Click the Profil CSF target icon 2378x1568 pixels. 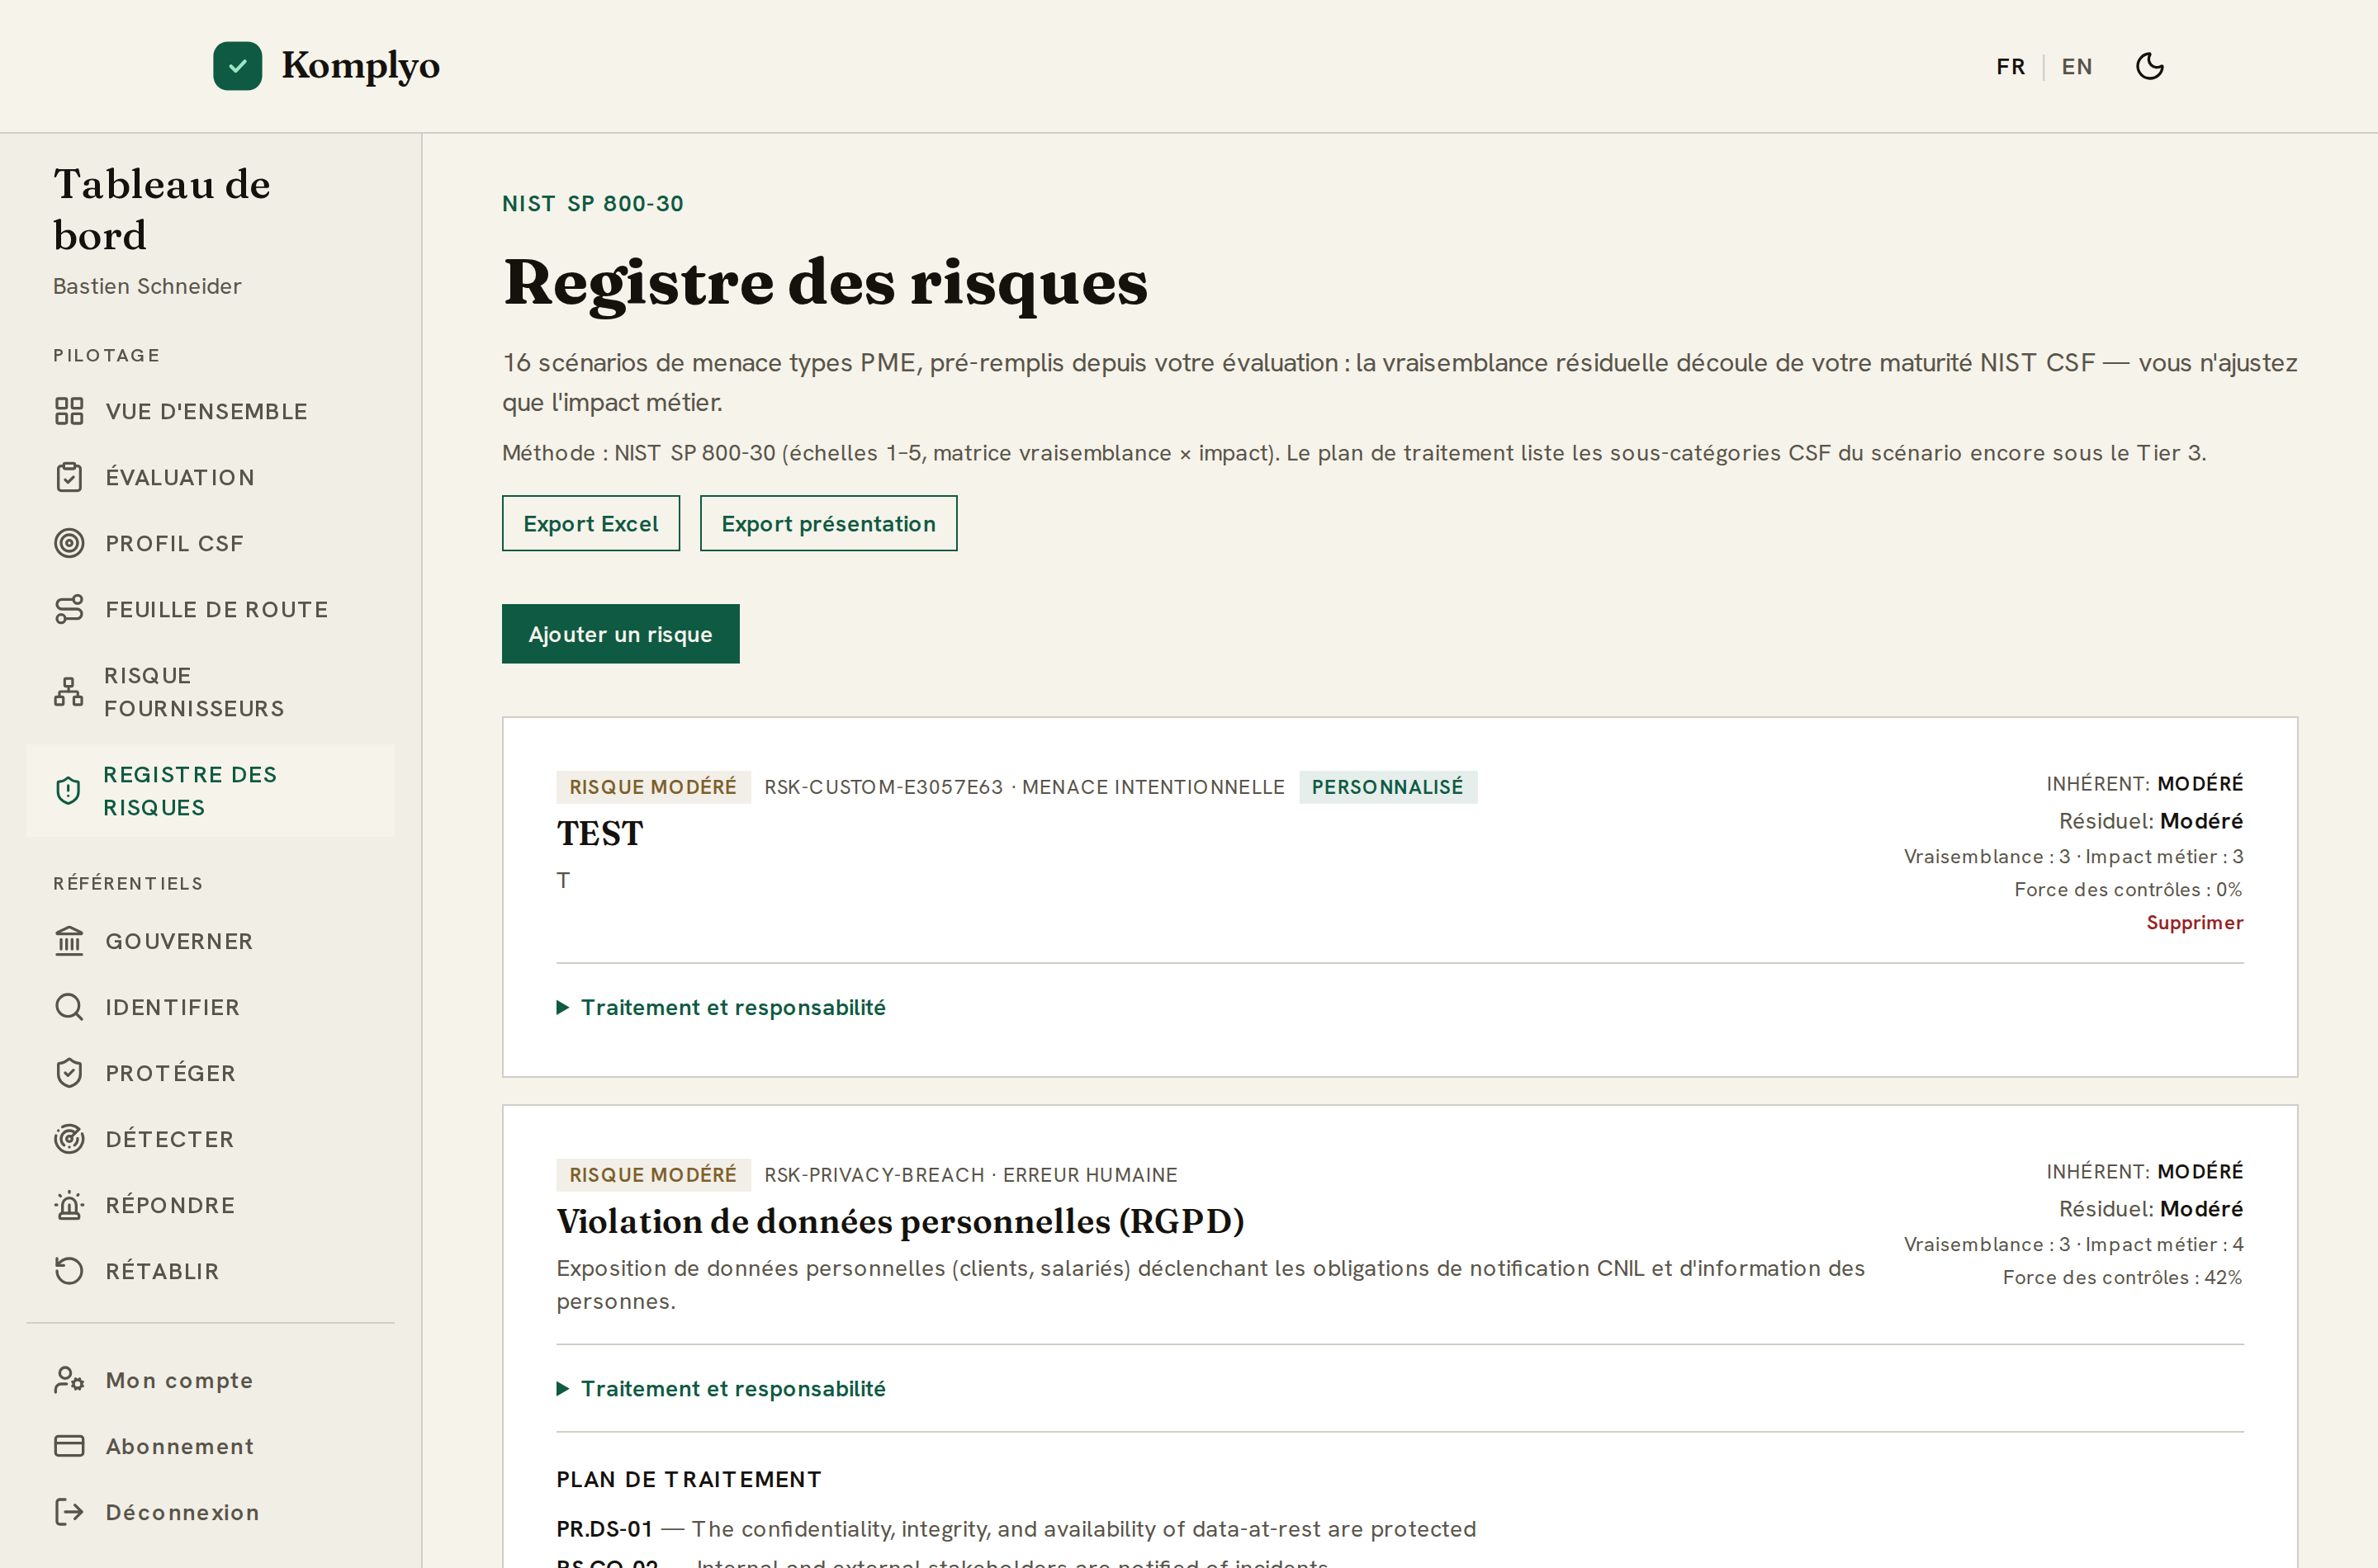[x=69, y=543]
